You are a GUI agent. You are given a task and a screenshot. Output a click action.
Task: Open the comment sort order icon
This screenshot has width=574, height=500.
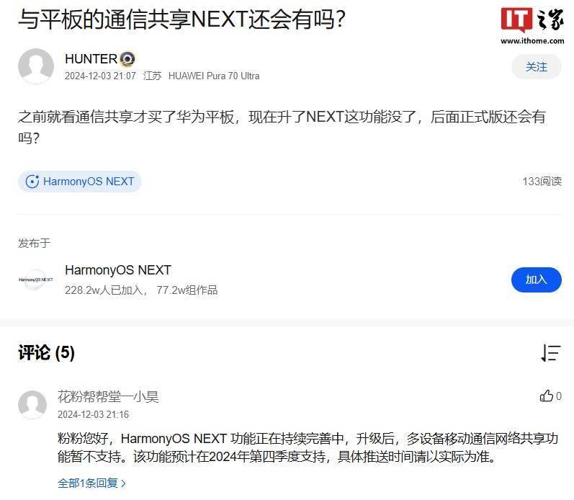coord(550,353)
